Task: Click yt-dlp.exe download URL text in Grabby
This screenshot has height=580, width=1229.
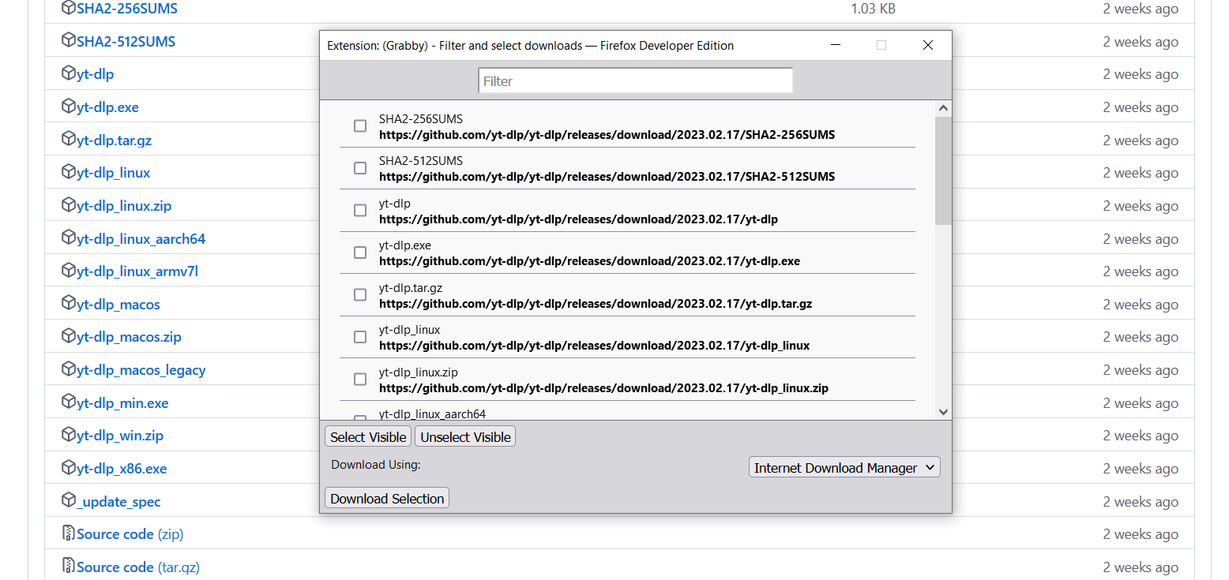Action: (x=589, y=261)
